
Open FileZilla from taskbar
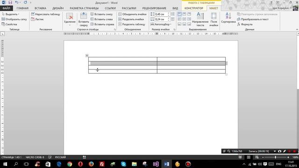(x=102, y=164)
